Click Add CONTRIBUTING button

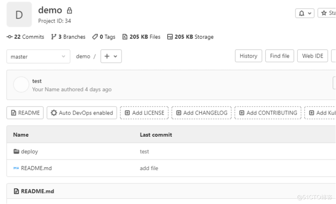(x=268, y=113)
